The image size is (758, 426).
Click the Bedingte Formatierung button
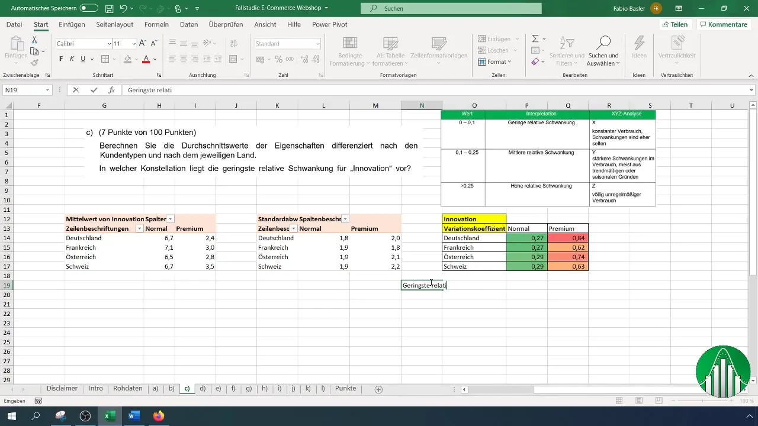tap(349, 51)
